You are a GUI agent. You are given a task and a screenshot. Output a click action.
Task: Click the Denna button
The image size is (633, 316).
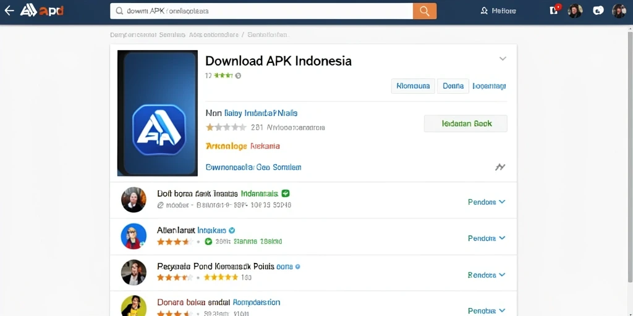(453, 86)
